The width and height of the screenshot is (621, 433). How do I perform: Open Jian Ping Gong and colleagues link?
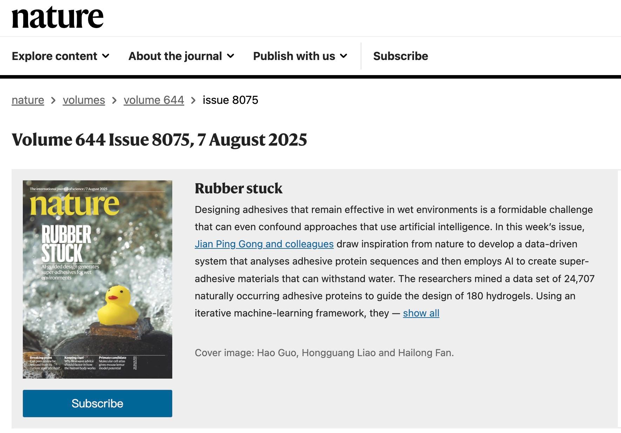264,244
